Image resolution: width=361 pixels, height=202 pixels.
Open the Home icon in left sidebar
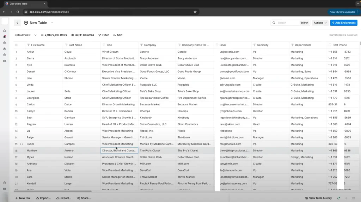(x=4, y=31)
